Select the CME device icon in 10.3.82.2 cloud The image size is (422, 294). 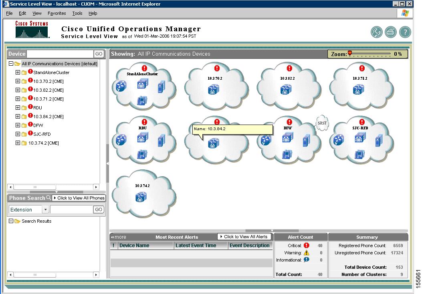(286, 90)
